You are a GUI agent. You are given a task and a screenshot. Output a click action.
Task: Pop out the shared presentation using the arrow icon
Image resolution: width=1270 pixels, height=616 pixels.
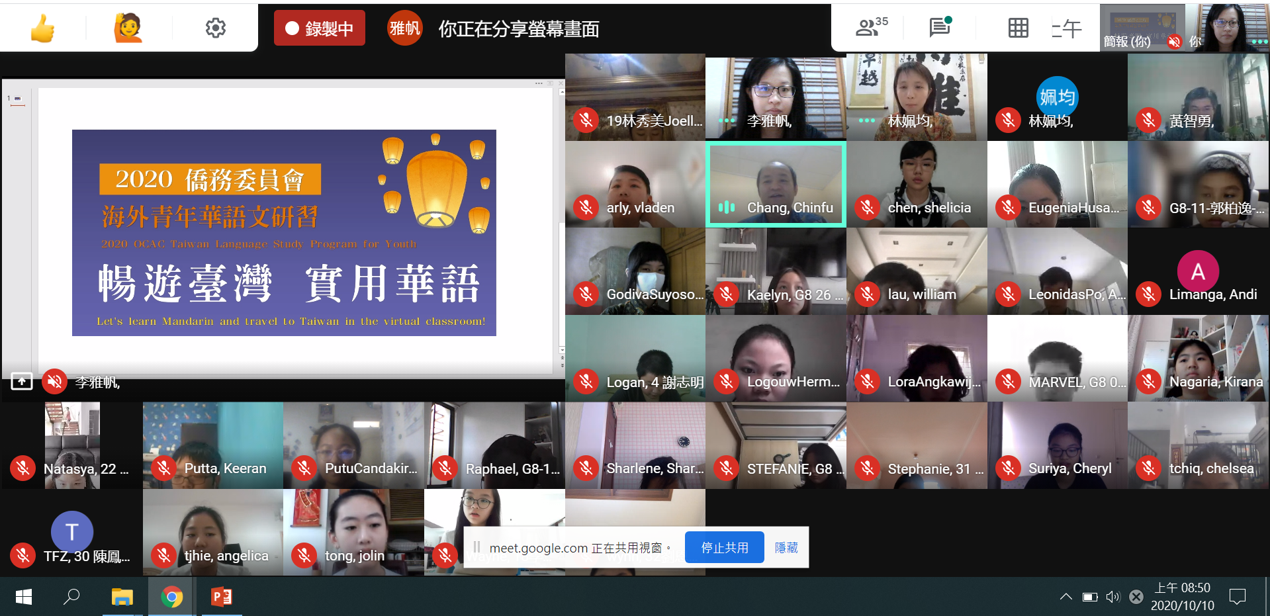pyautogui.click(x=22, y=381)
